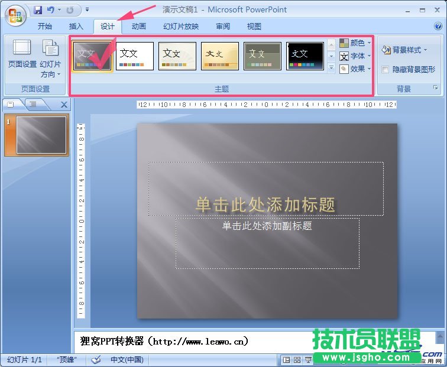Open the 字体 theme fonts dropdown
447x367 pixels.
[355, 56]
